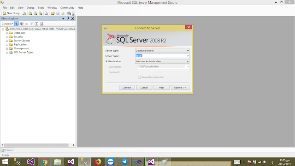Click the Filter funnel icon
Image resolution: width=295 pixels, height=166 pixels.
point(31,24)
